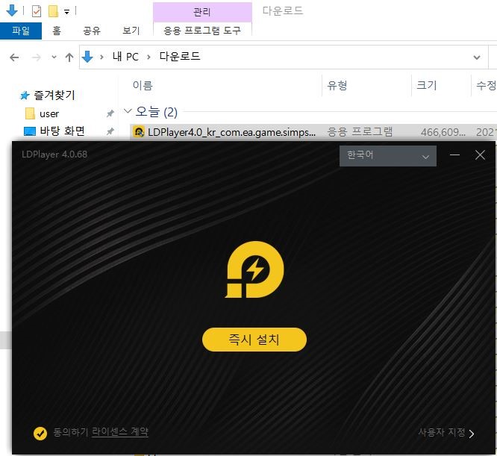Switch to the 홈 ribbon tab
Viewport: 497px width, 456px height.
coord(57,31)
